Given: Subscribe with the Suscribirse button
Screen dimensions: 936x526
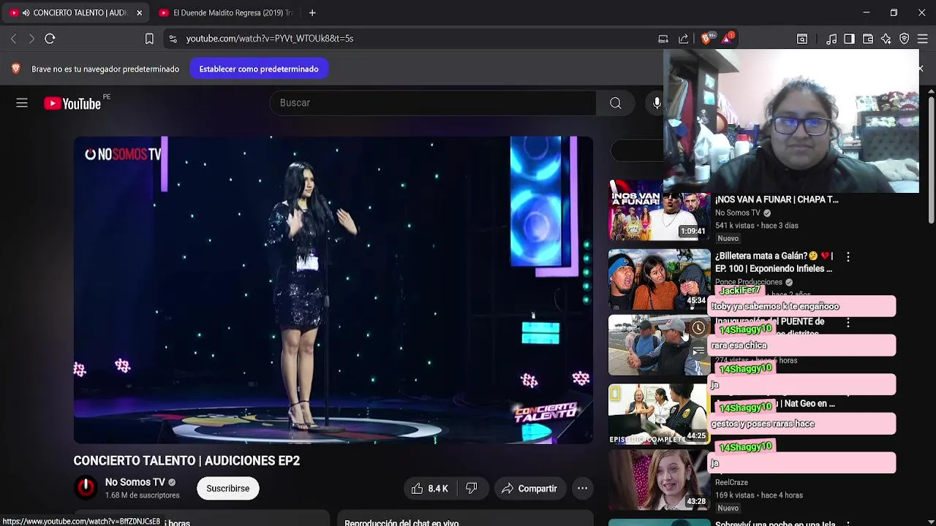Looking at the screenshot, I should tap(227, 489).
